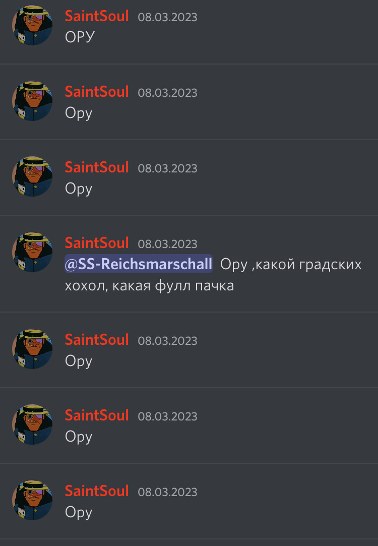
Task: Jump to the Ору message right after the mention message
Action: 79,361
